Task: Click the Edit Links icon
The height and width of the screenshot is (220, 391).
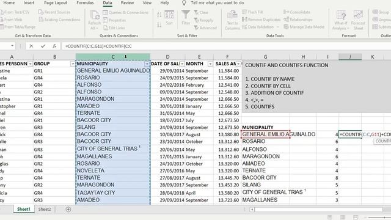Action: [106, 28]
